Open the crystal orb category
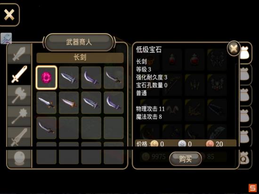The height and width of the screenshot is (194, 259). 19,158
